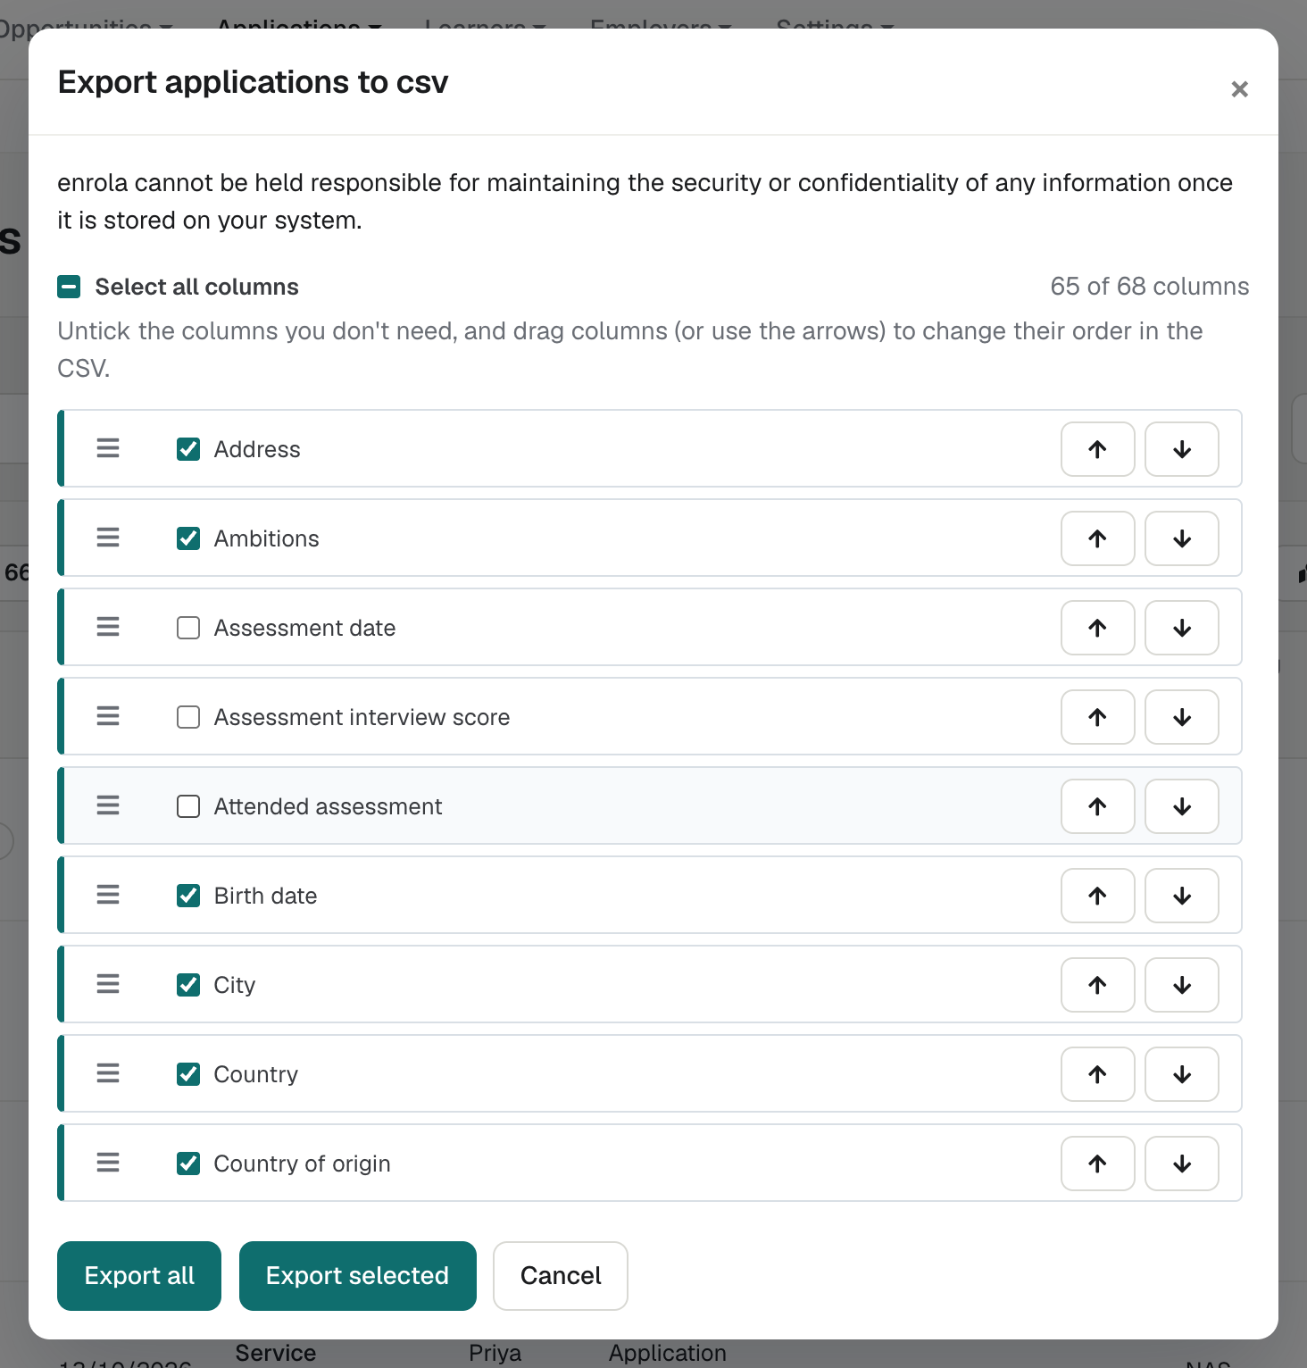Click drag handle for Birth date row
Screen dimensions: 1307x1368
[108, 895]
